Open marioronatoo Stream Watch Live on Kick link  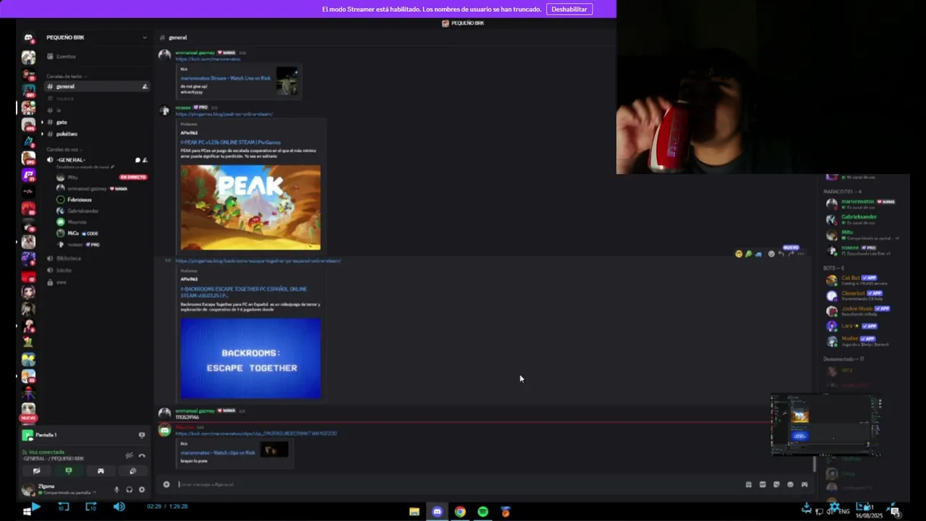point(226,78)
